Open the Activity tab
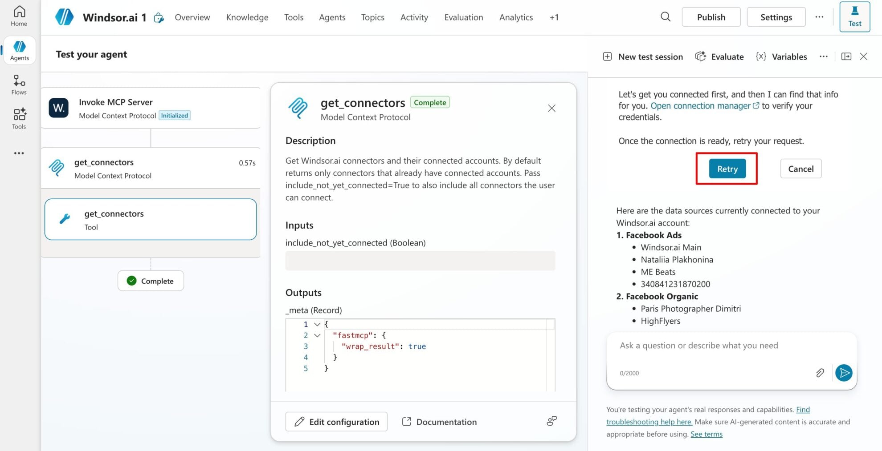 coord(414,17)
